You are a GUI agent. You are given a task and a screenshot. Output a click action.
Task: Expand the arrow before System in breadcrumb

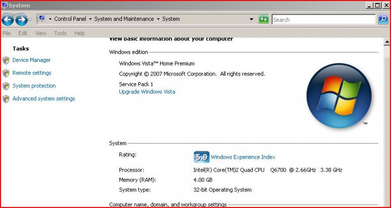tap(158, 19)
